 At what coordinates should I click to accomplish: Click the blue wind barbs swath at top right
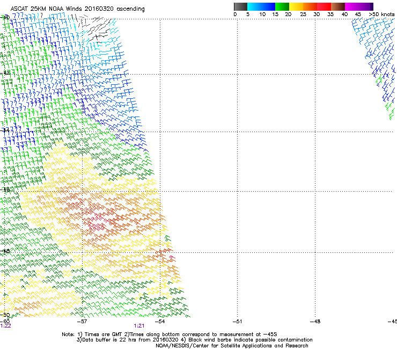point(374,59)
